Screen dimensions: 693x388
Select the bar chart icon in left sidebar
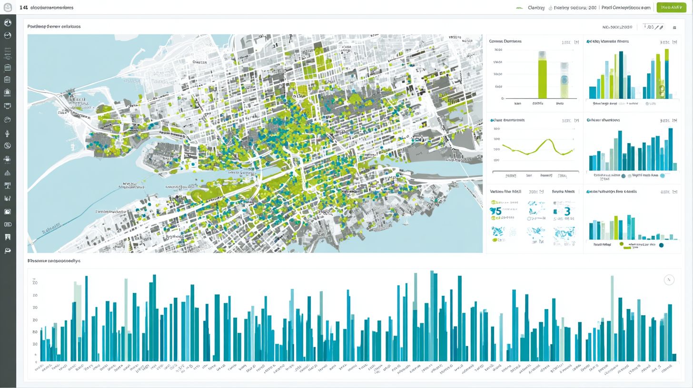[8, 173]
